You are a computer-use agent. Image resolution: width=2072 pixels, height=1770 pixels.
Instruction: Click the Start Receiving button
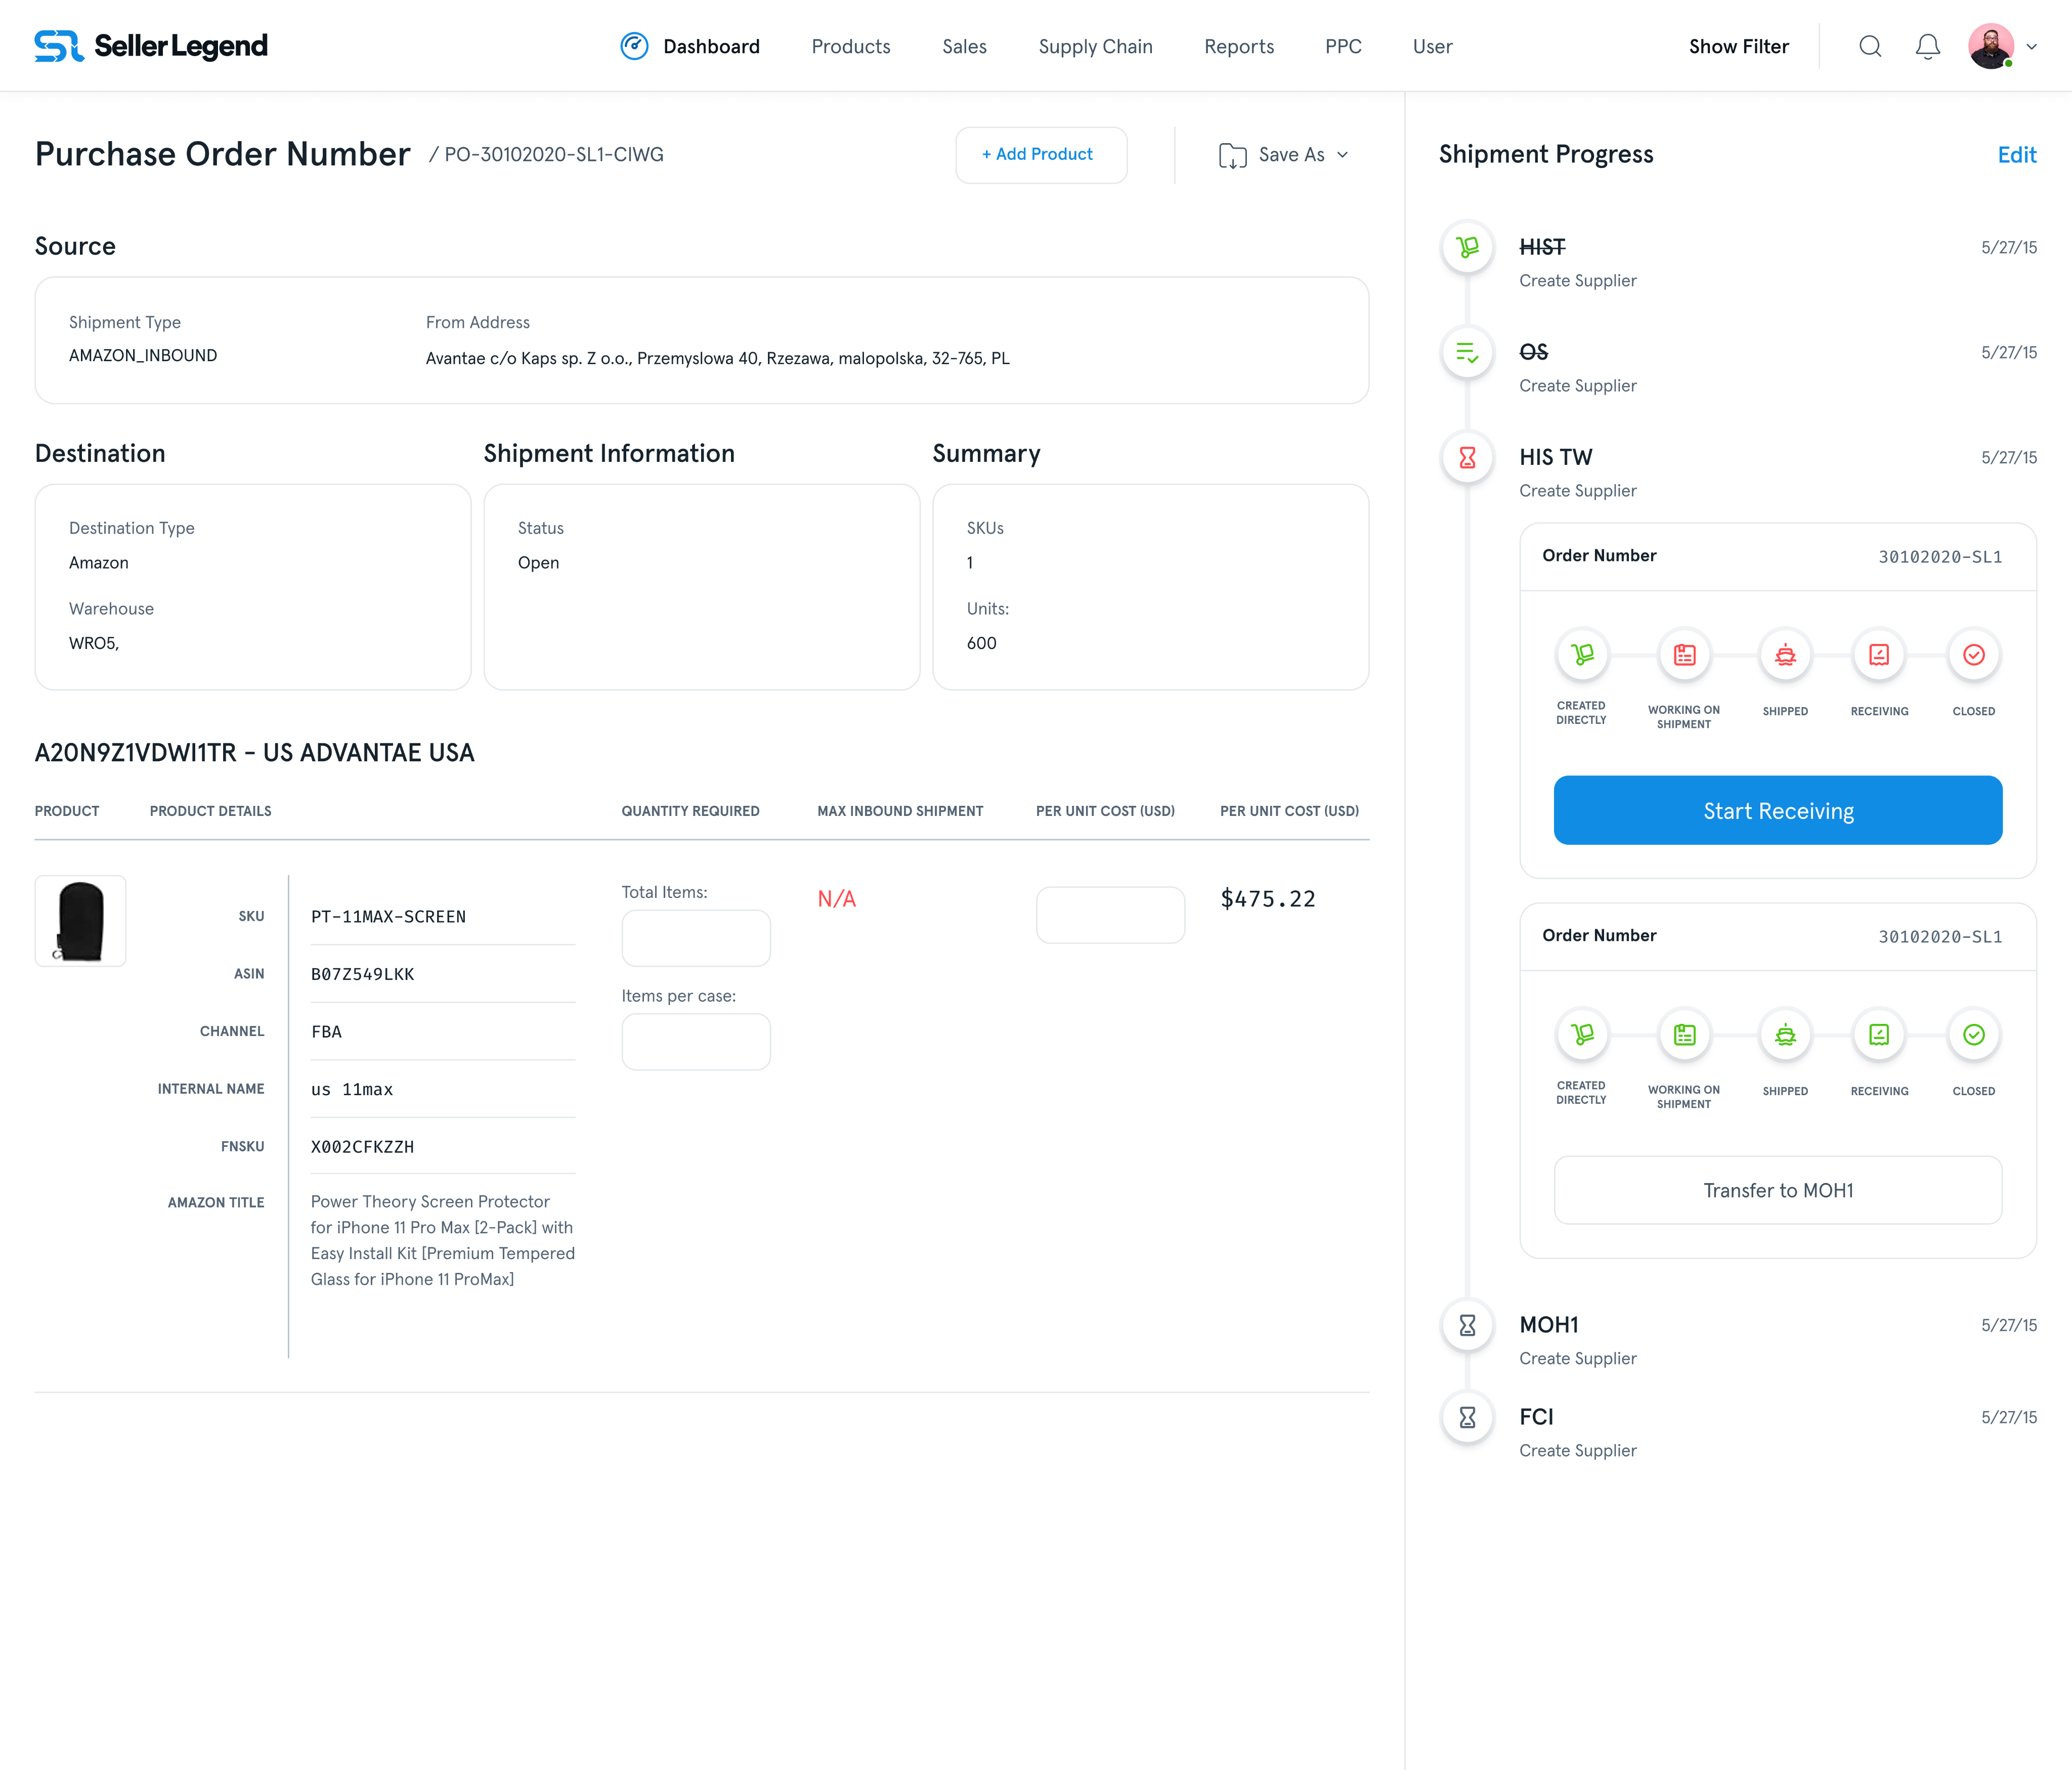click(1777, 810)
